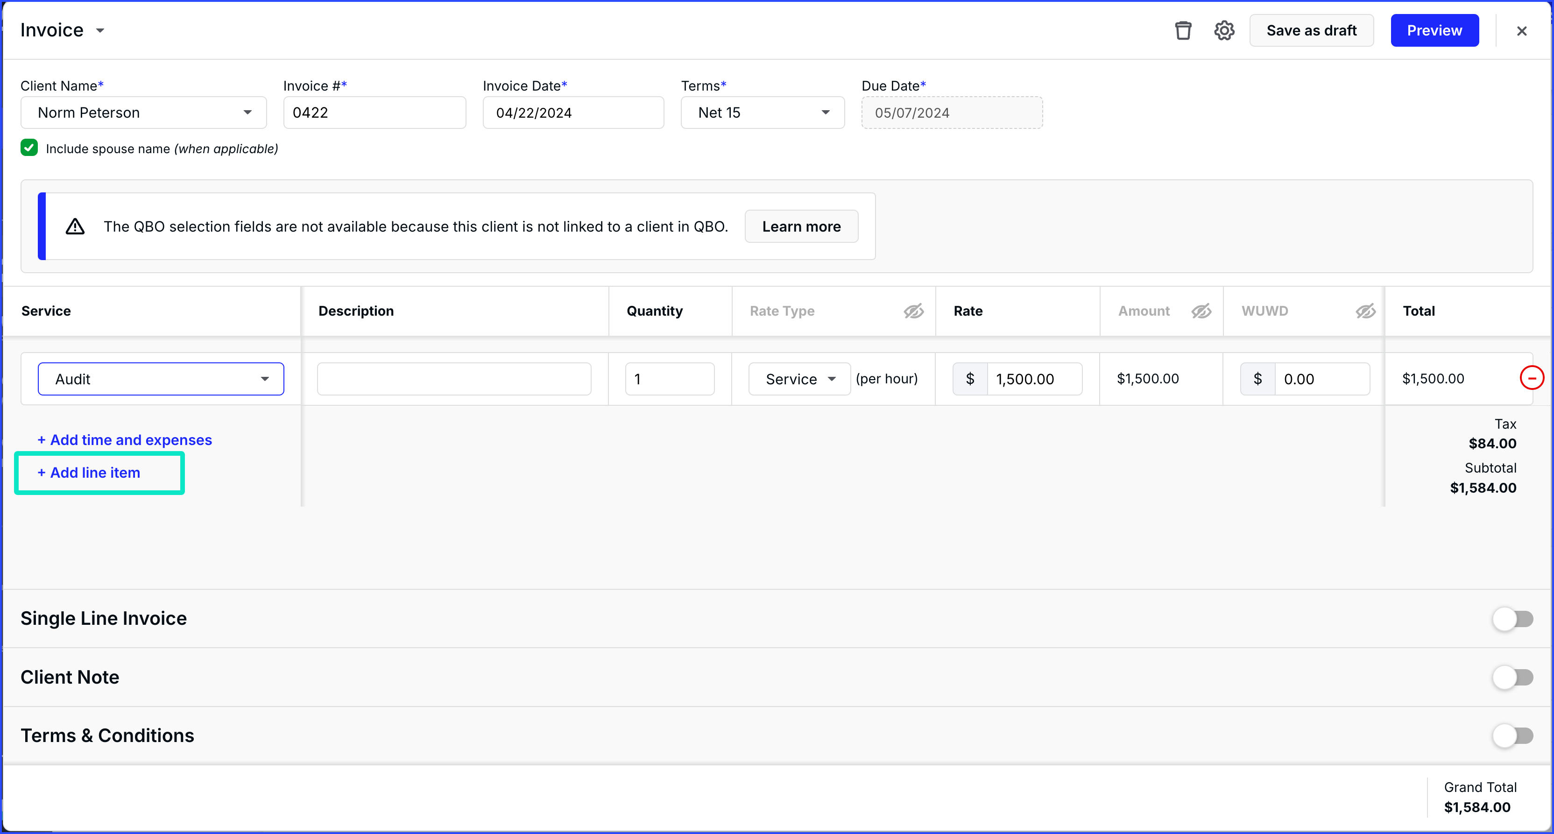1554x834 pixels.
Task: Expand the Terms Net 15 dropdown
Action: (x=763, y=113)
